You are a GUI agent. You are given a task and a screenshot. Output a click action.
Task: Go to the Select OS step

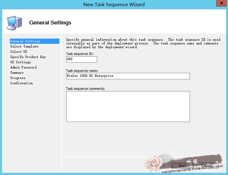click(19, 52)
